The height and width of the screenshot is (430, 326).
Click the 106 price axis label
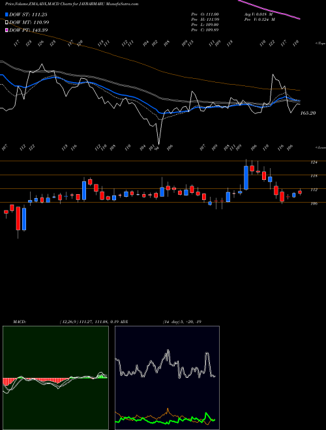point(314,203)
